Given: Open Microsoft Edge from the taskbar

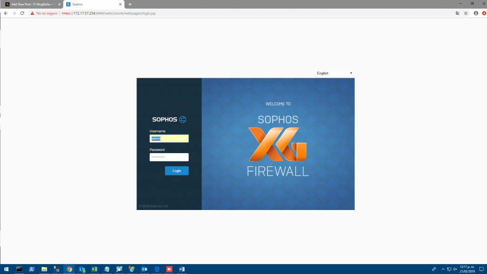Looking at the screenshot, I should [x=157, y=269].
